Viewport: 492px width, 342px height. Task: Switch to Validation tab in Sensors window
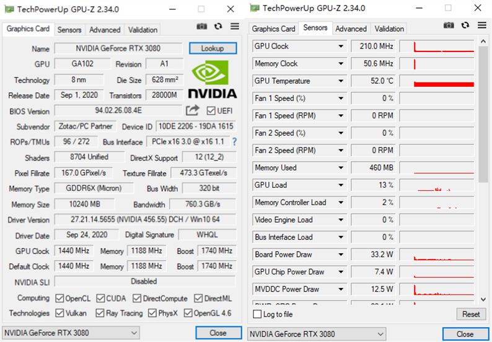389,29
